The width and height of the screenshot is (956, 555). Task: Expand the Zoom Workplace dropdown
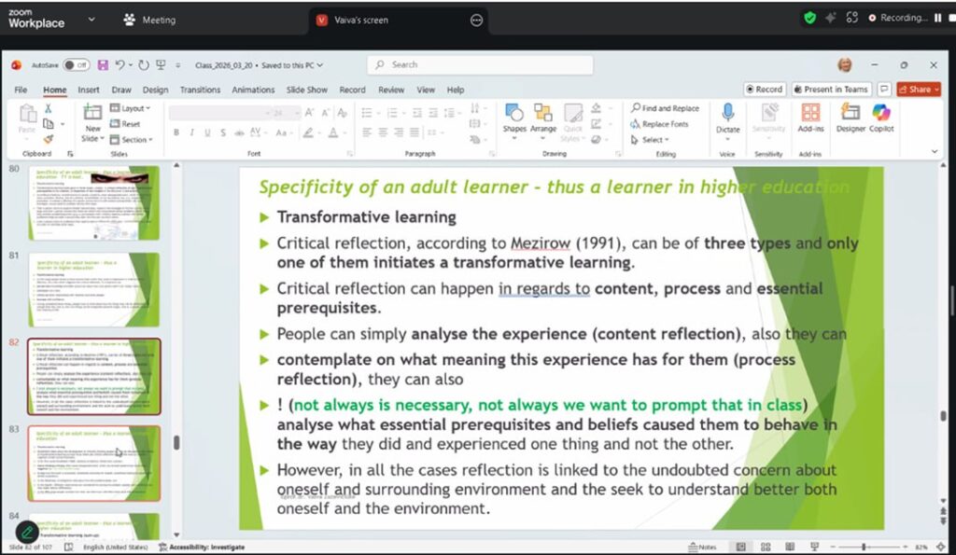point(91,20)
